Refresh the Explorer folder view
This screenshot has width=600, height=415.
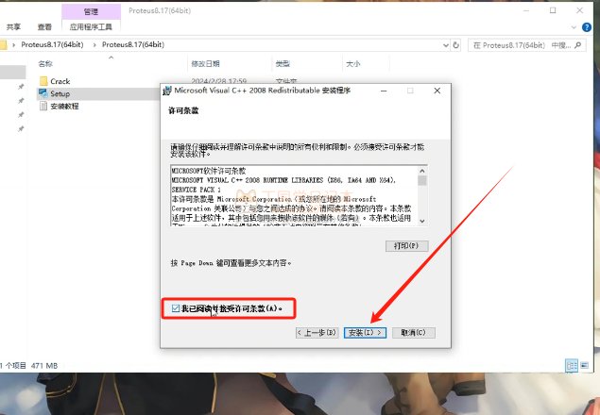(x=456, y=45)
